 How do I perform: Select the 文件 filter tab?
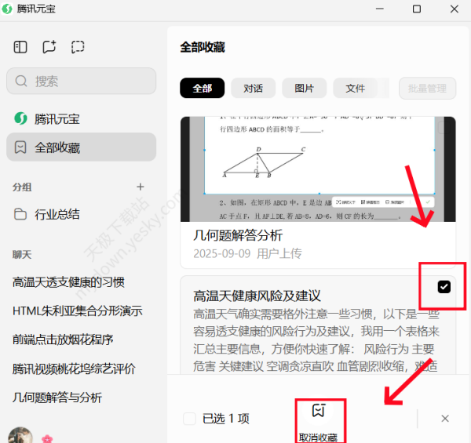(x=356, y=89)
